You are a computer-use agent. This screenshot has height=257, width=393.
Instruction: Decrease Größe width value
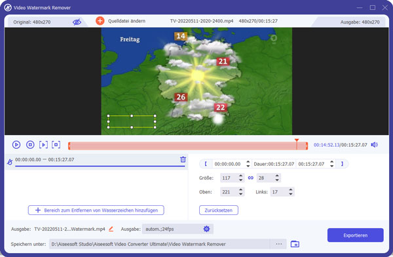(240, 180)
